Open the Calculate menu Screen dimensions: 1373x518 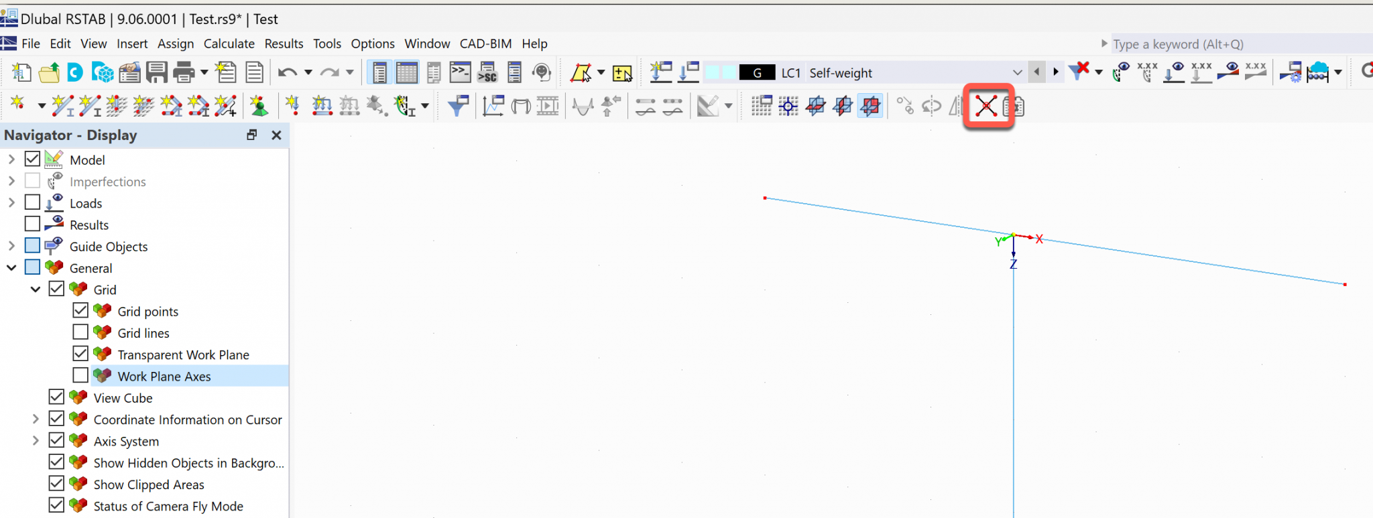(x=229, y=44)
